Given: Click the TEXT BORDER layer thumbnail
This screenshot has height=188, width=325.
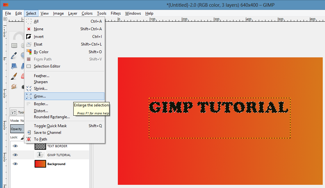Looking at the screenshot, I should (40, 146).
